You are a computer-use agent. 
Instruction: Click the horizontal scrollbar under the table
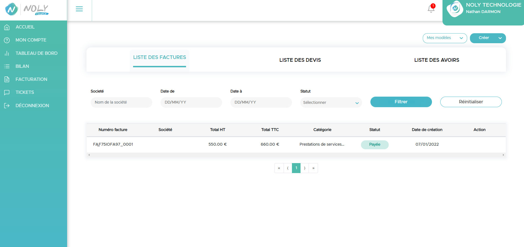click(x=296, y=155)
